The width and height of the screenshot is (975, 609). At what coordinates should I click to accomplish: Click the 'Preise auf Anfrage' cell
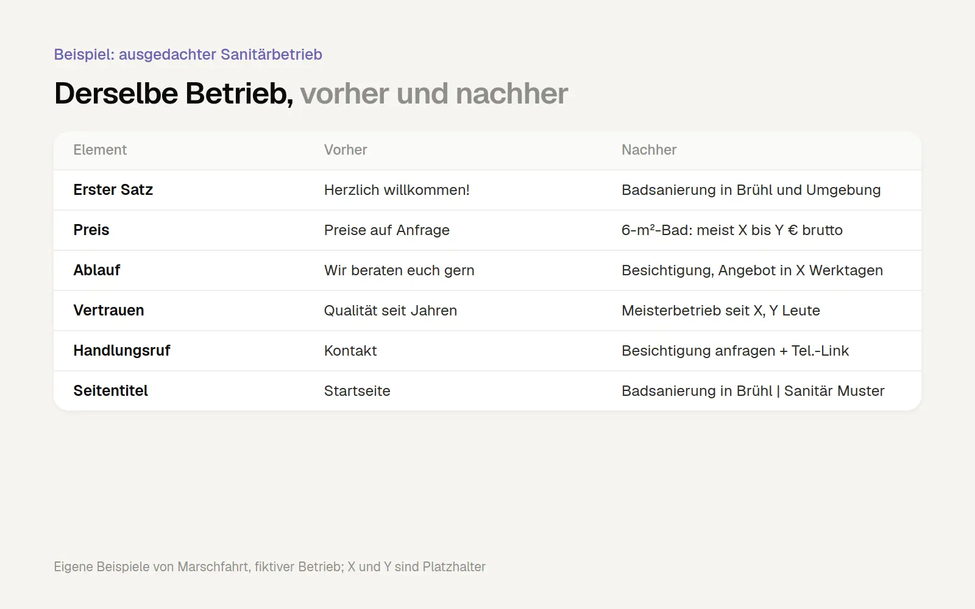point(387,230)
